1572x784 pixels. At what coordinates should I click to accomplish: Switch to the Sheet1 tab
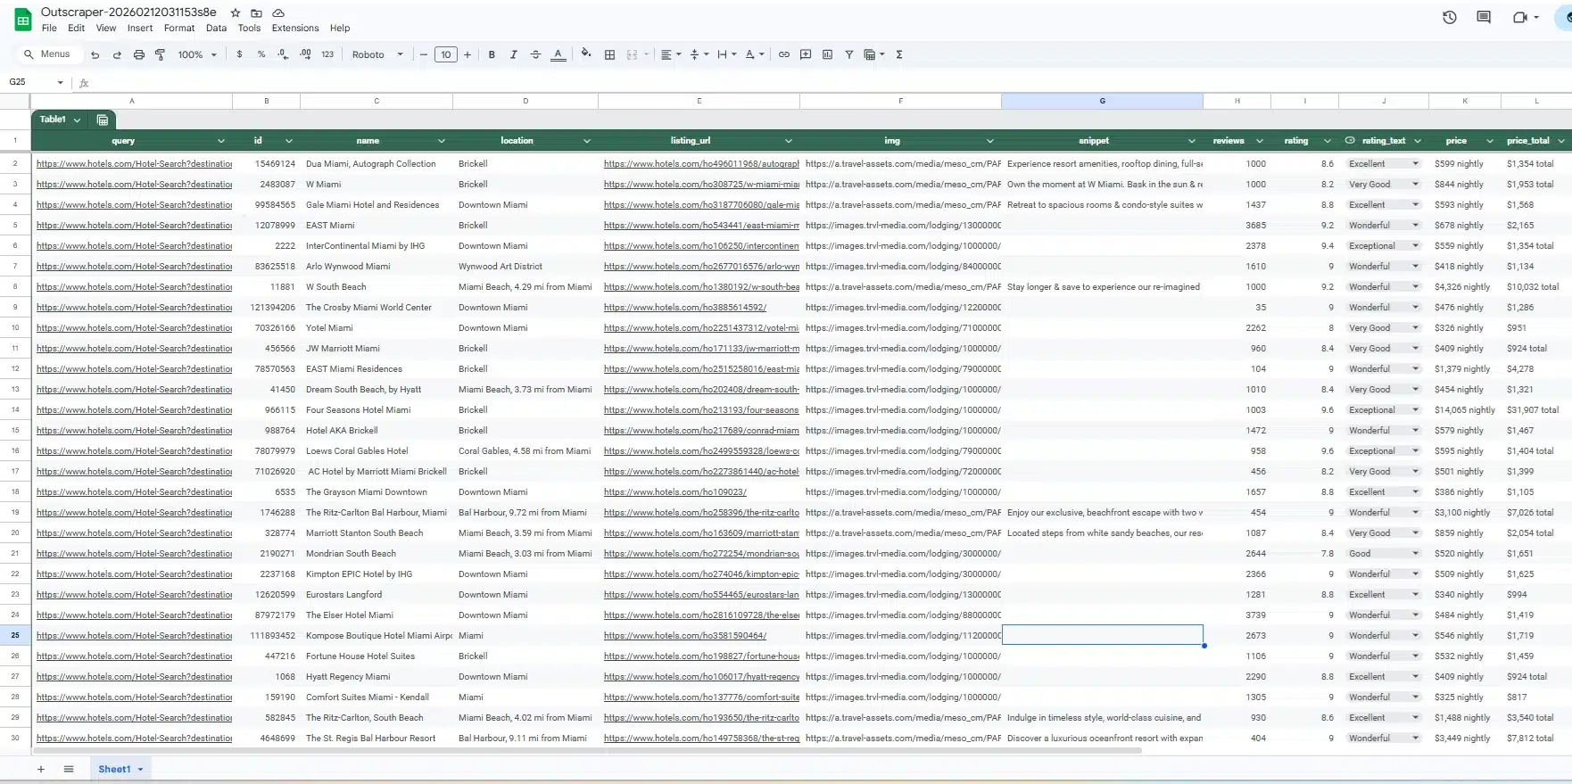[x=114, y=769]
